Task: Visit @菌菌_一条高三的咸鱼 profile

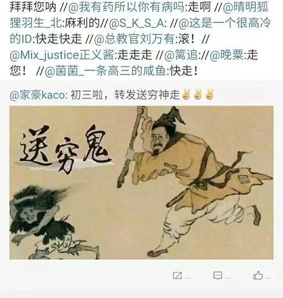Action: pos(105,71)
